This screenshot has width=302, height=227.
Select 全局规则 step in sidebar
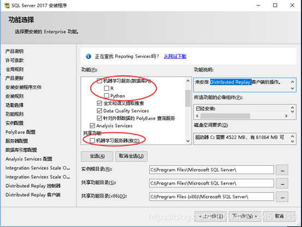[x=15, y=69]
